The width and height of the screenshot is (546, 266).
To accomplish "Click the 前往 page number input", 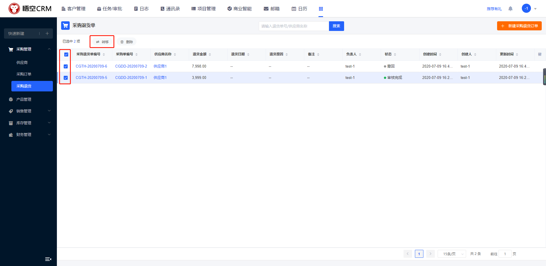I will coord(505,254).
